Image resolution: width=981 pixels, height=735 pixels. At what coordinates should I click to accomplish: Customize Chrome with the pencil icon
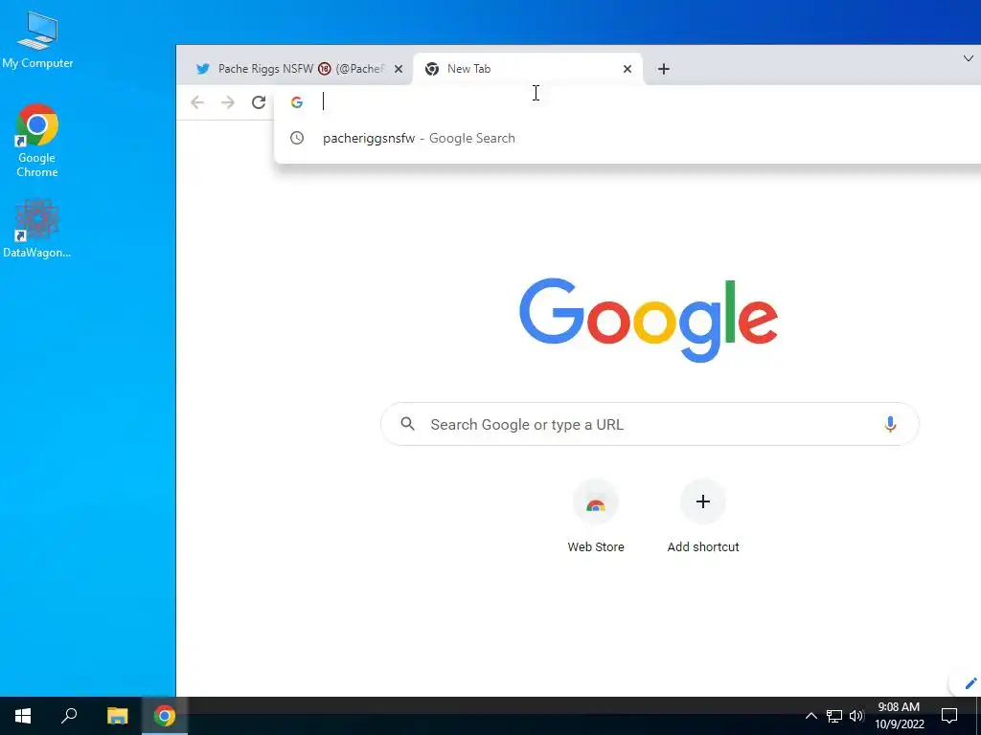970,683
